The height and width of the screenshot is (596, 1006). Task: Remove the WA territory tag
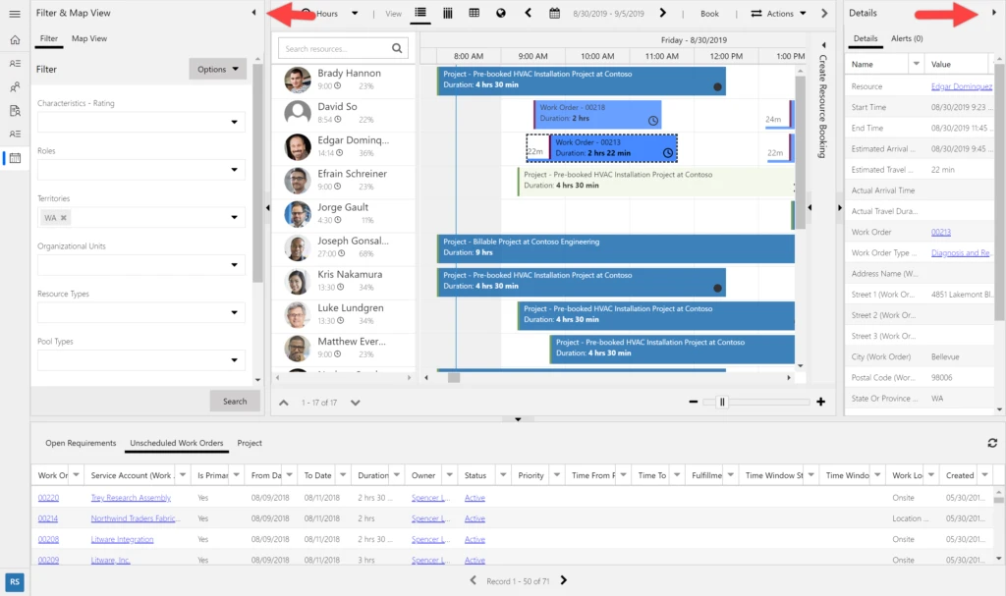(64, 218)
